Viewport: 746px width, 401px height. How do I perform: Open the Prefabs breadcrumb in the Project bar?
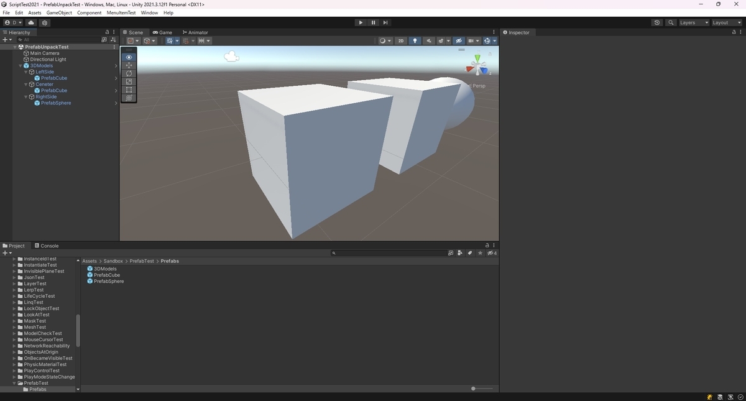[x=169, y=260]
